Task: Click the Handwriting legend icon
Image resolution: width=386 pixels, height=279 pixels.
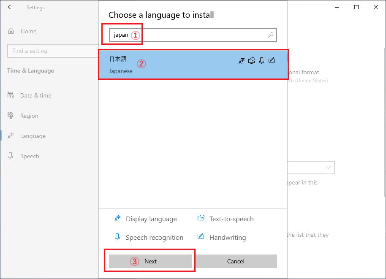Action: pos(201,236)
